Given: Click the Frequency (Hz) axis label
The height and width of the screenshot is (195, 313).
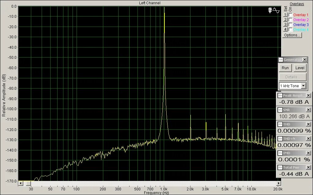Looking at the screenshot, I should coord(156,193).
